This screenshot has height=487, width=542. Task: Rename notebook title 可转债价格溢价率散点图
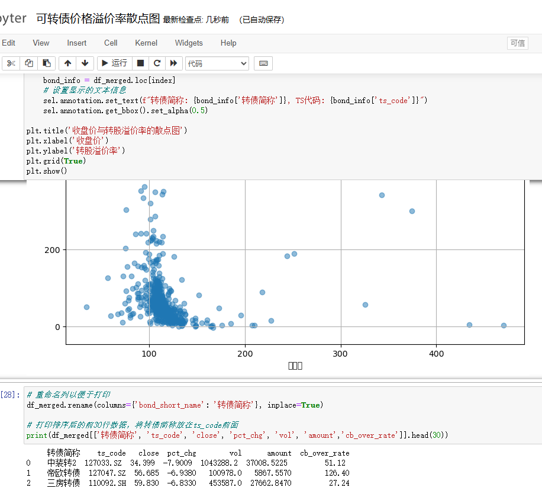coord(98,19)
